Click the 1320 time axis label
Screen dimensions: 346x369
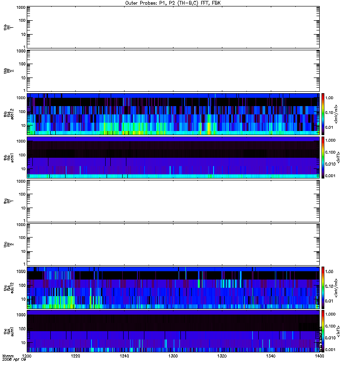click(222, 356)
